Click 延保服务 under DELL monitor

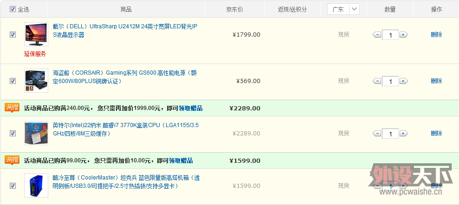[x=35, y=54]
